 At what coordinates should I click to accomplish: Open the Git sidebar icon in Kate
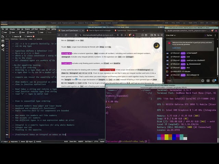point(3,45)
